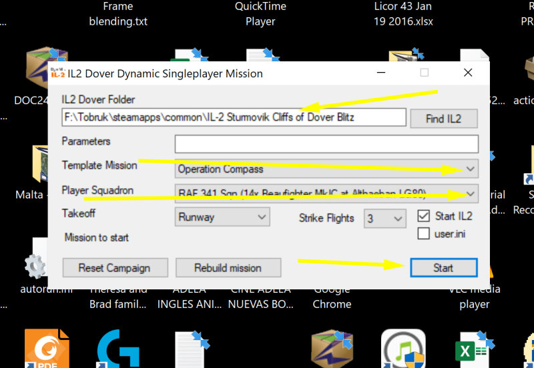Select the Malta folder desktop icon
This screenshot has width=534, height=368.
(x=40, y=163)
